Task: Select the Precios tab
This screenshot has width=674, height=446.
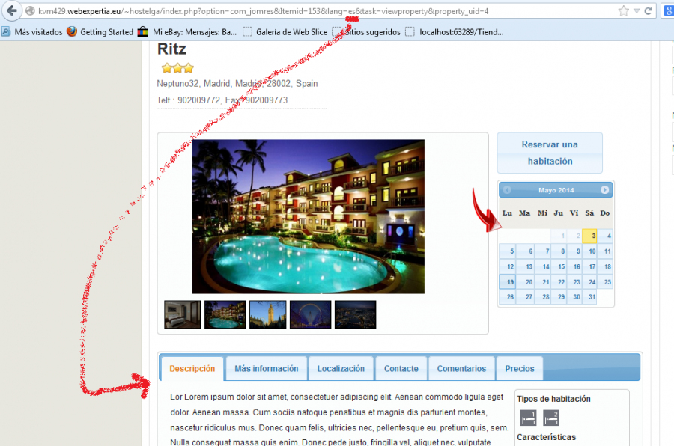Action: click(520, 369)
